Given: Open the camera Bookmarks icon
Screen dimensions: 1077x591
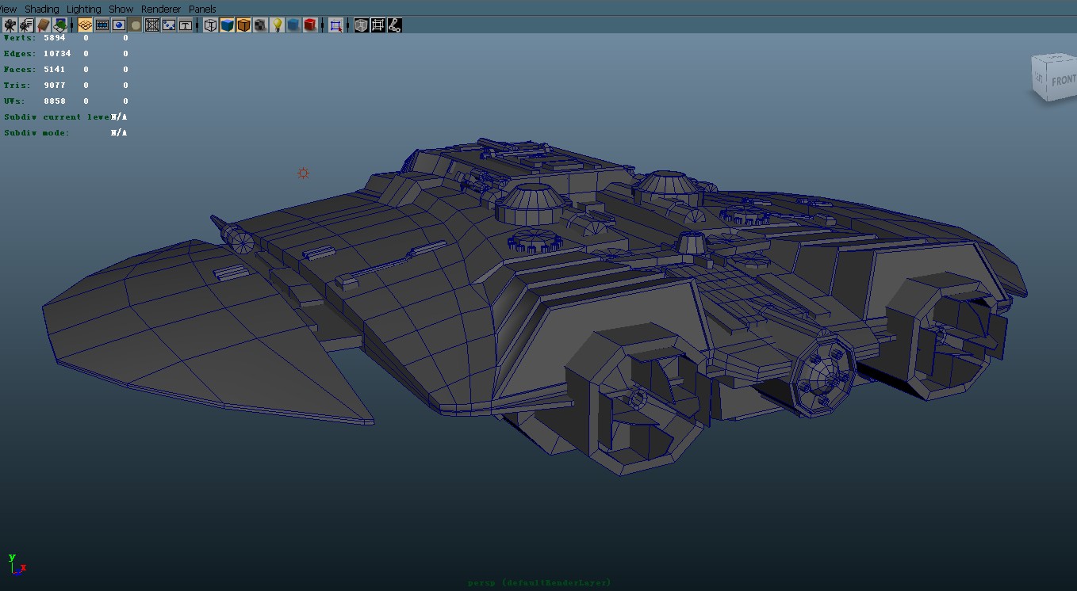Looking at the screenshot, I should (43, 25).
